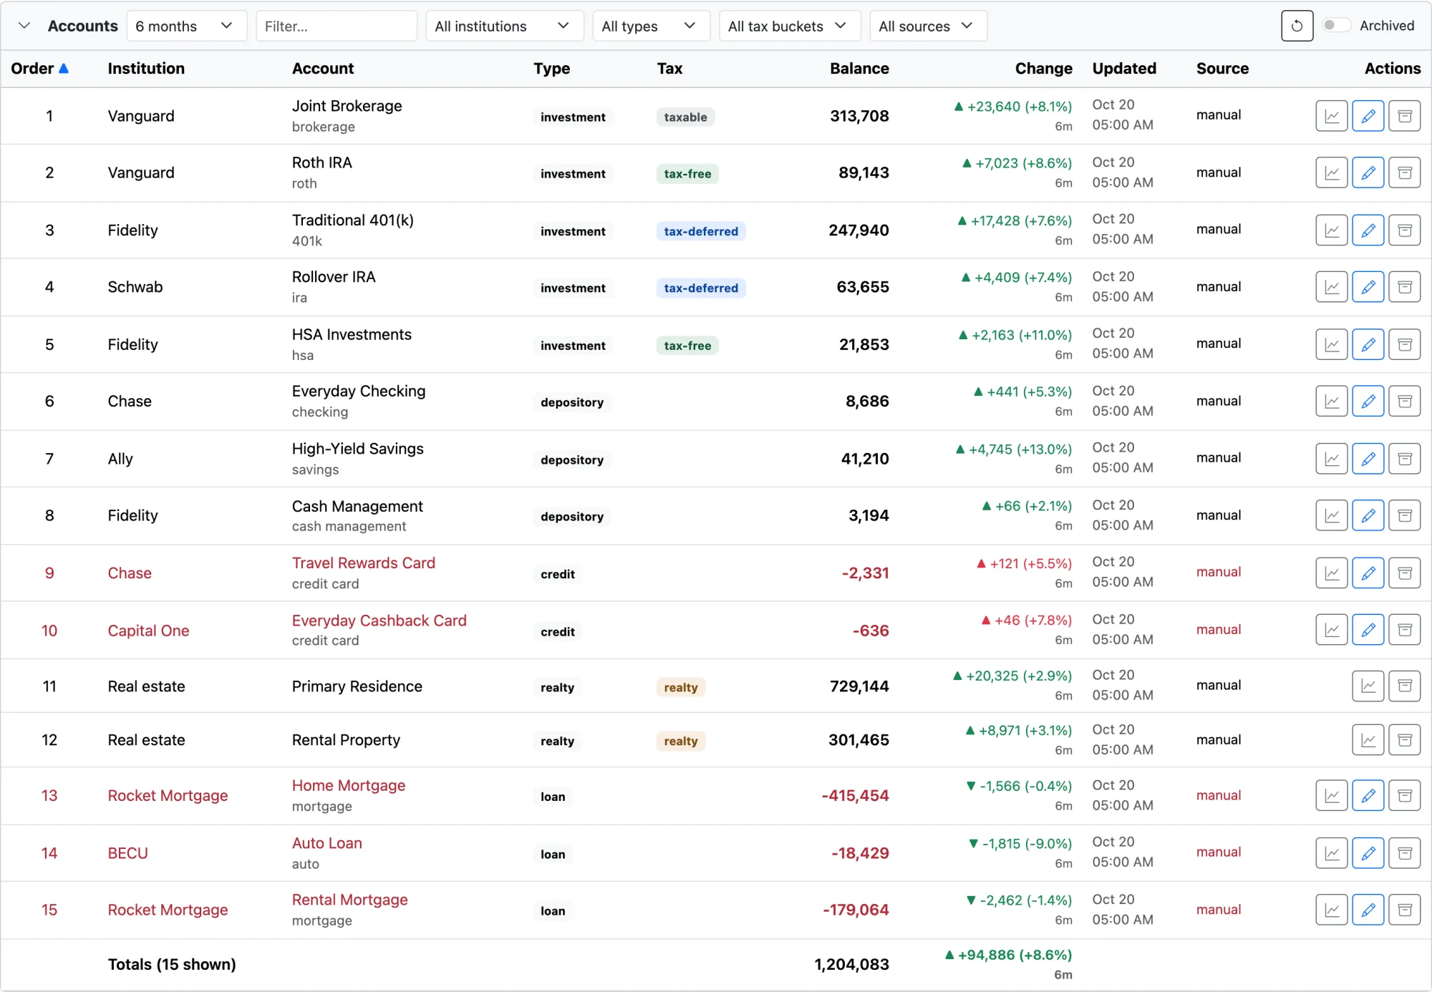Sort by Change column header
Screen dimensions: 1432x992
1043,69
